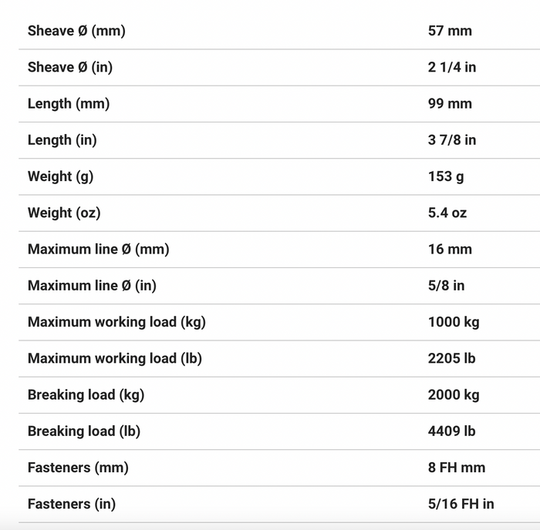Click the 99 mm length value
This screenshot has width=540, height=530.
(x=450, y=104)
